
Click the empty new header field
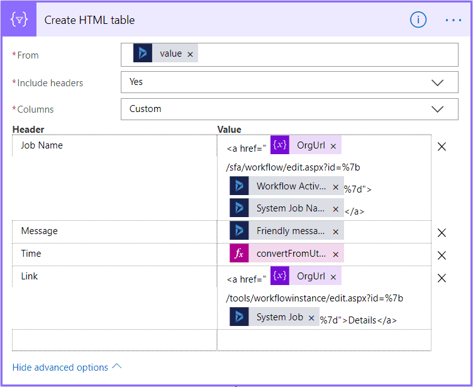click(x=114, y=340)
